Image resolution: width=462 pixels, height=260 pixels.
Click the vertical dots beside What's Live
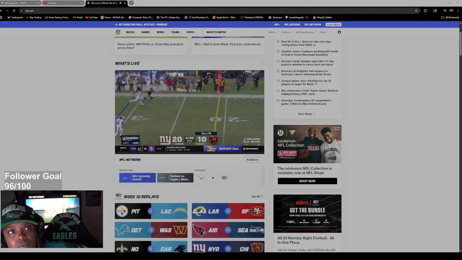(x=262, y=63)
